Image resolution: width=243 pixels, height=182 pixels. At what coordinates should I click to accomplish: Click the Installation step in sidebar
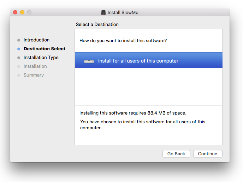click(35, 66)
